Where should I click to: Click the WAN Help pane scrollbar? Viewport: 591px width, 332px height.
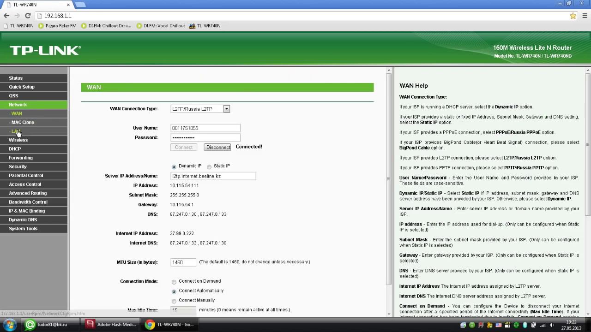[588, 144]
